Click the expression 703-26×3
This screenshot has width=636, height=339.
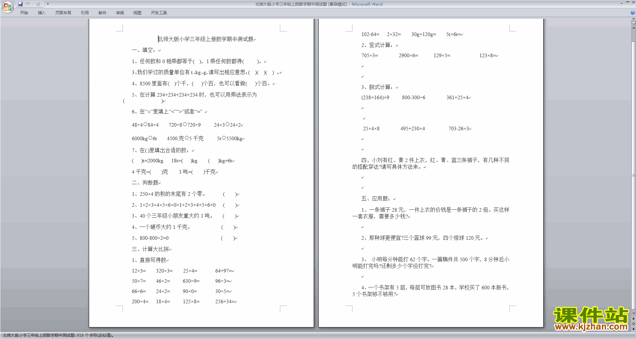pyautogui.click(x=459, y=128)
